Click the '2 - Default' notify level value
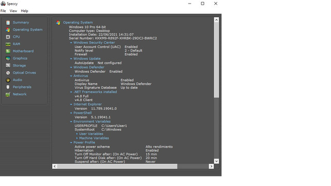The height and width of the screenshot is (186, 331). [x=133, y=51]
